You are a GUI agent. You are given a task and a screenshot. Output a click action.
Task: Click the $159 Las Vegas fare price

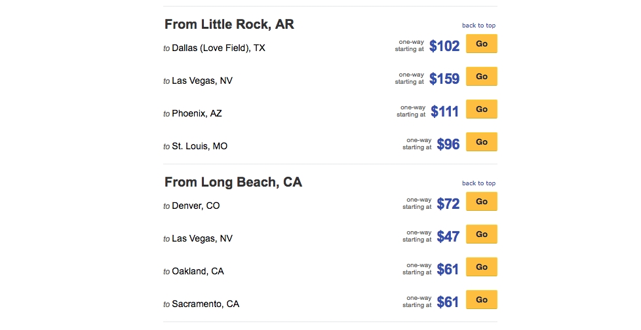pyautogui.click(x=444, y=79)
